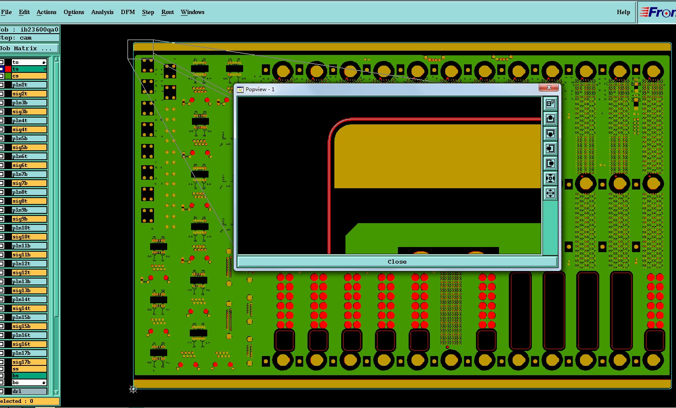This screenshot has height=408, width=676.
Task: Open the Rout menu
Action: 168,12
